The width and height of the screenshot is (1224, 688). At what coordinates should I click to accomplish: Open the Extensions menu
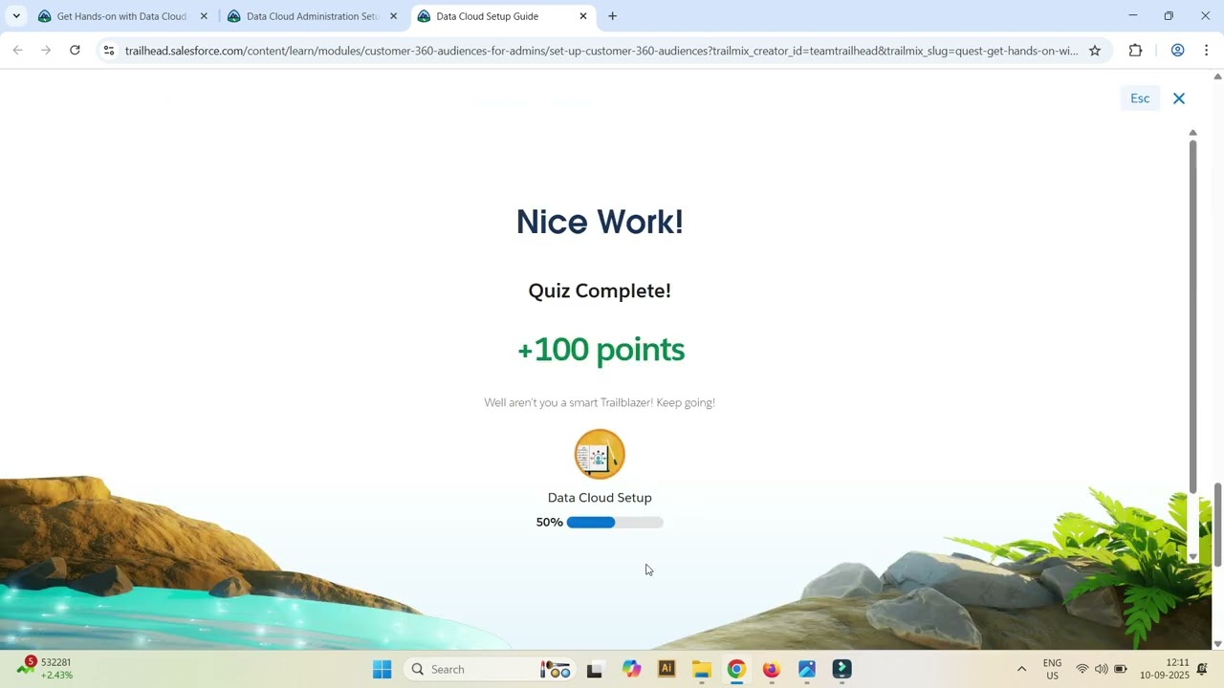click(x=1136, y=51)
